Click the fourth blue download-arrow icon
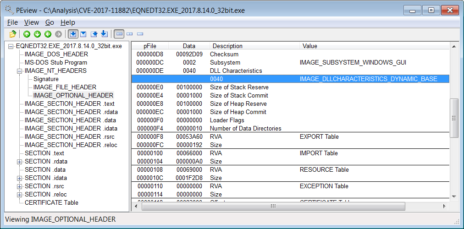Viewport: 464px width, 229px height. pos(104,34)
